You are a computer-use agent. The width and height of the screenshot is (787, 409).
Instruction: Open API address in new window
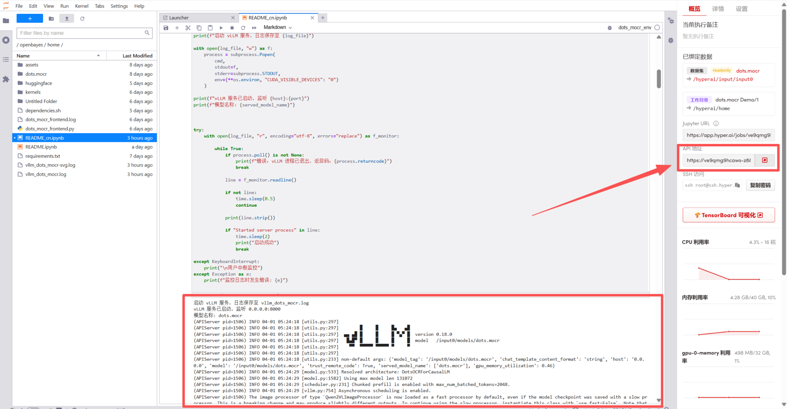click(764, 160)
